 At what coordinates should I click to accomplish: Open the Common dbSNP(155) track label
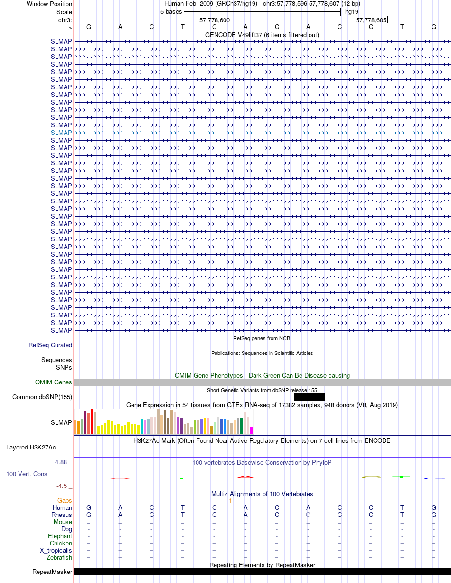tap(42, 397)
